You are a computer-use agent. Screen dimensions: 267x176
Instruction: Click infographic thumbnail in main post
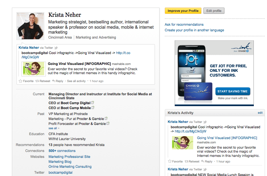[34, 69]
